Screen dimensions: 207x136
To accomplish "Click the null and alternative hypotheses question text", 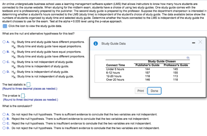I will (38, 34).
